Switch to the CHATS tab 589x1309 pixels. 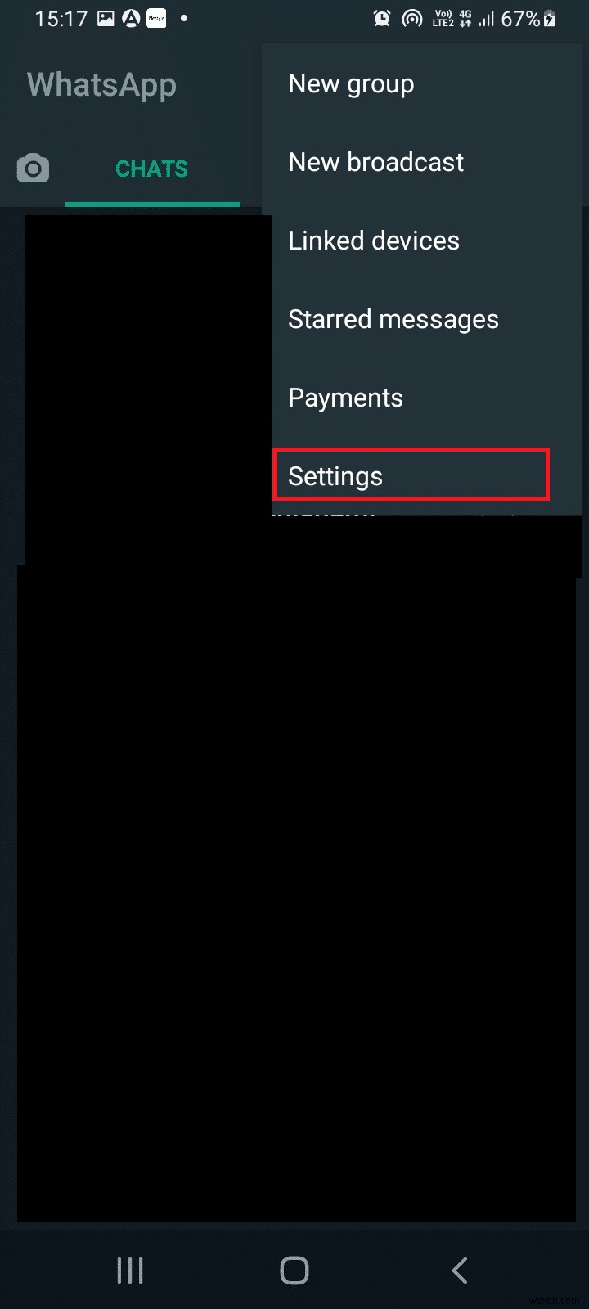[152, 169]
